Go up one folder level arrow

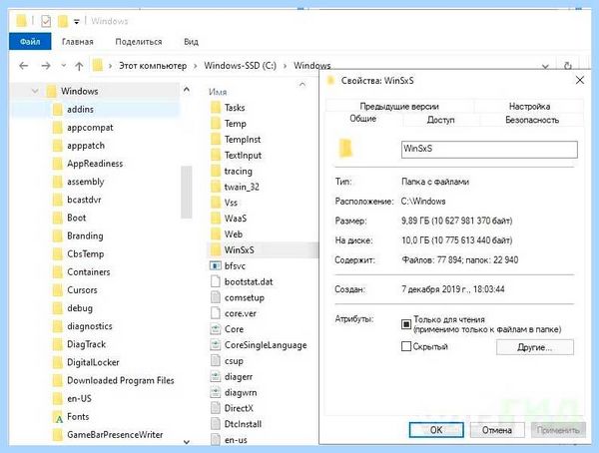click(79, 66)
